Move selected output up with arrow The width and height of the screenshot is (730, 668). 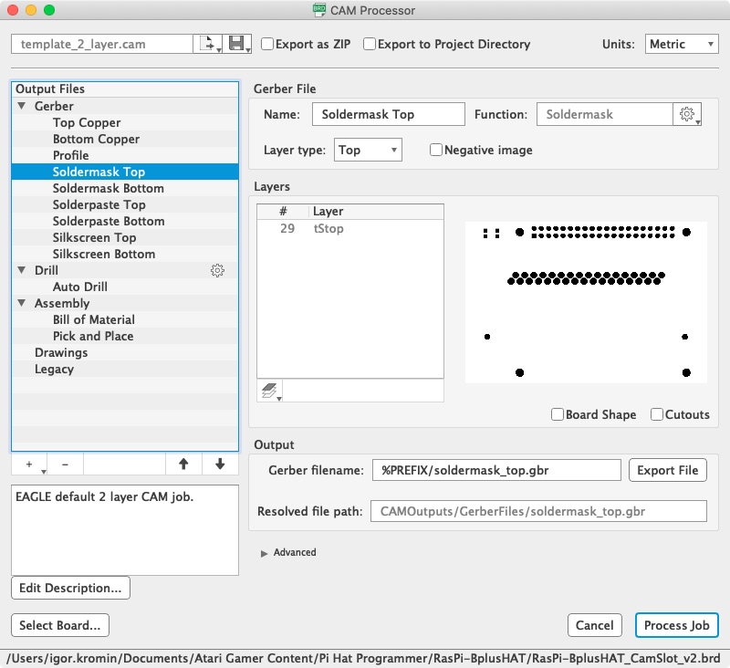pos(184,464)
